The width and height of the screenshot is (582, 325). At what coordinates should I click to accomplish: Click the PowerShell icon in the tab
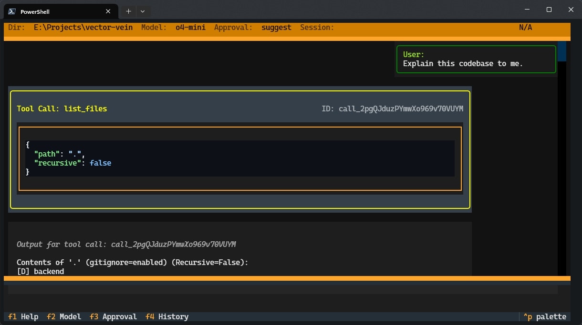[x=11, y=11]
